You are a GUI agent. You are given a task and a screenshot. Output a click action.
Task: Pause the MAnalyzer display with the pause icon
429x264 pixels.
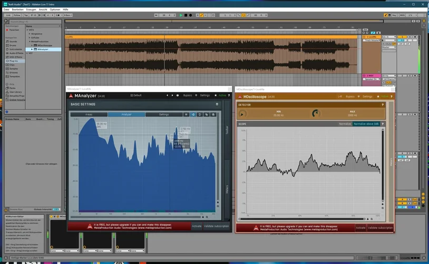[x=187, y=115]
